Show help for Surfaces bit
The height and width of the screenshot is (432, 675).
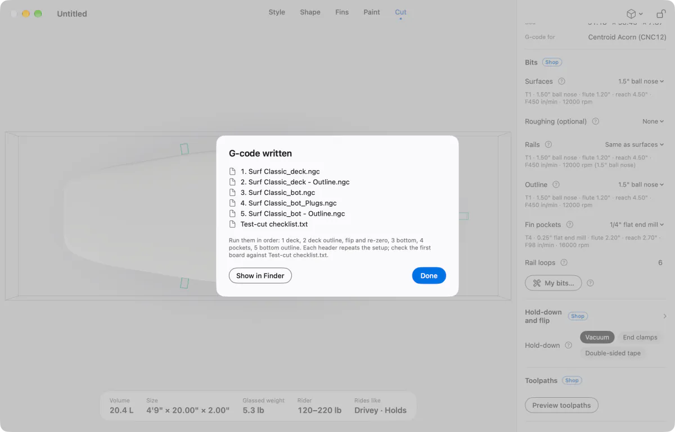coord(561,81)
